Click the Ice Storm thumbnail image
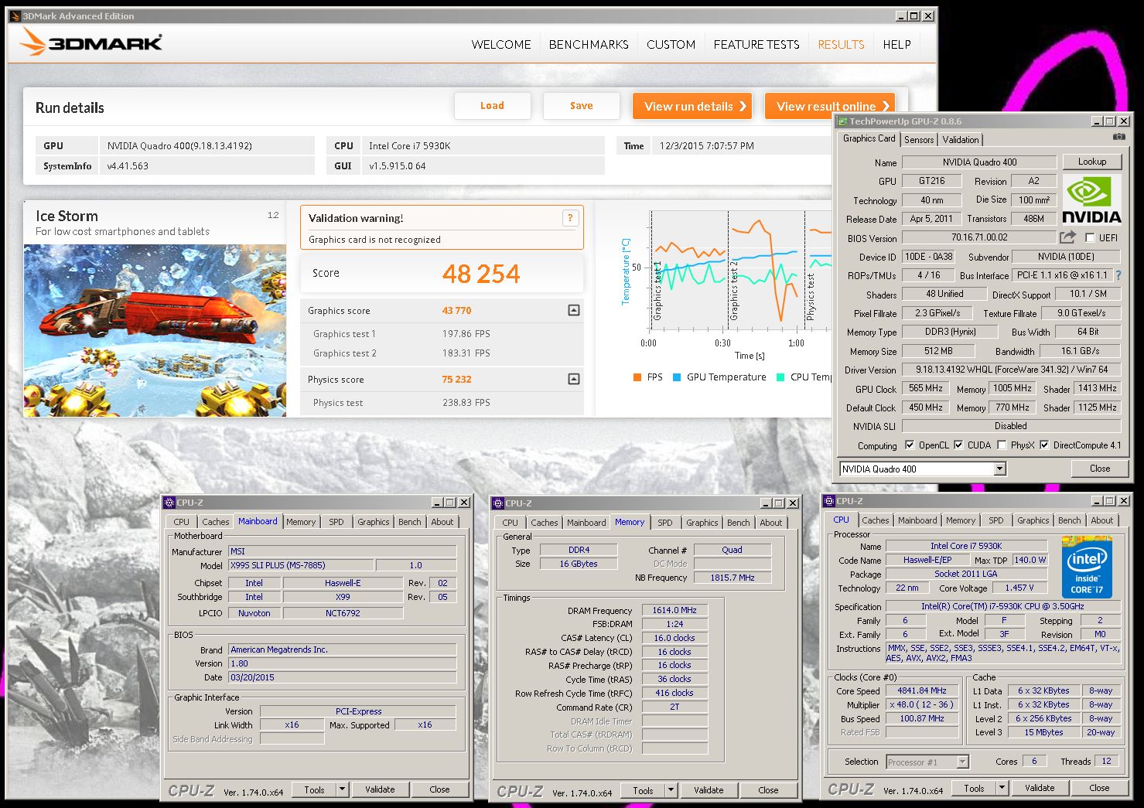1144x808 pixels. [x=155, y=331]
